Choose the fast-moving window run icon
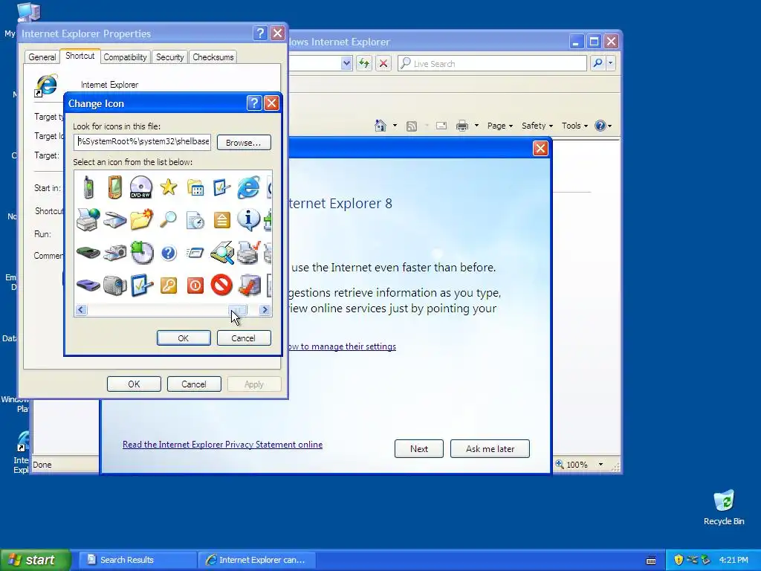 (x=195, y=253)
